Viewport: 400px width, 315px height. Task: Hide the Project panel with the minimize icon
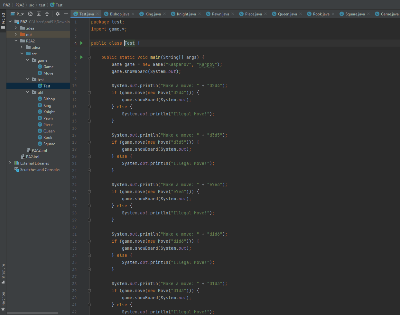tap(66, 14)
